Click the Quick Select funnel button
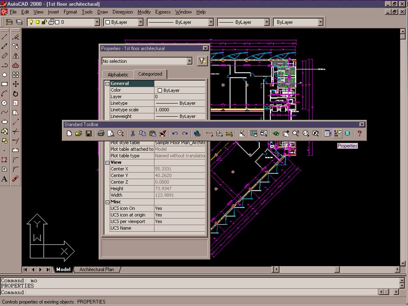This screenshot has width=408, height=306. tap(202, 61)
